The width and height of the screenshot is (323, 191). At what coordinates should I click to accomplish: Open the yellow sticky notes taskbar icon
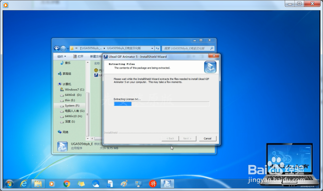point(81,184)
